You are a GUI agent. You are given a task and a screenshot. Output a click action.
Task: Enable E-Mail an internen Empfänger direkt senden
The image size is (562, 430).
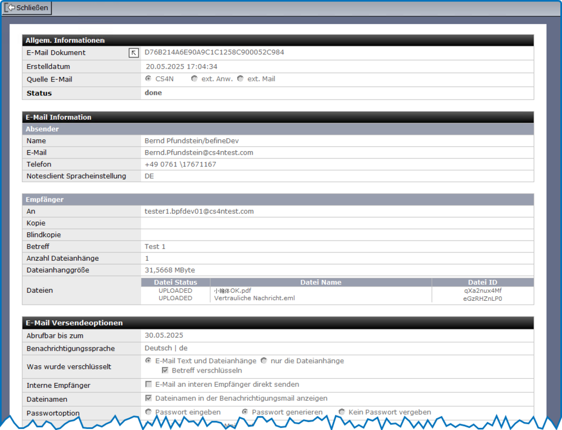click(x=148, y=384)
